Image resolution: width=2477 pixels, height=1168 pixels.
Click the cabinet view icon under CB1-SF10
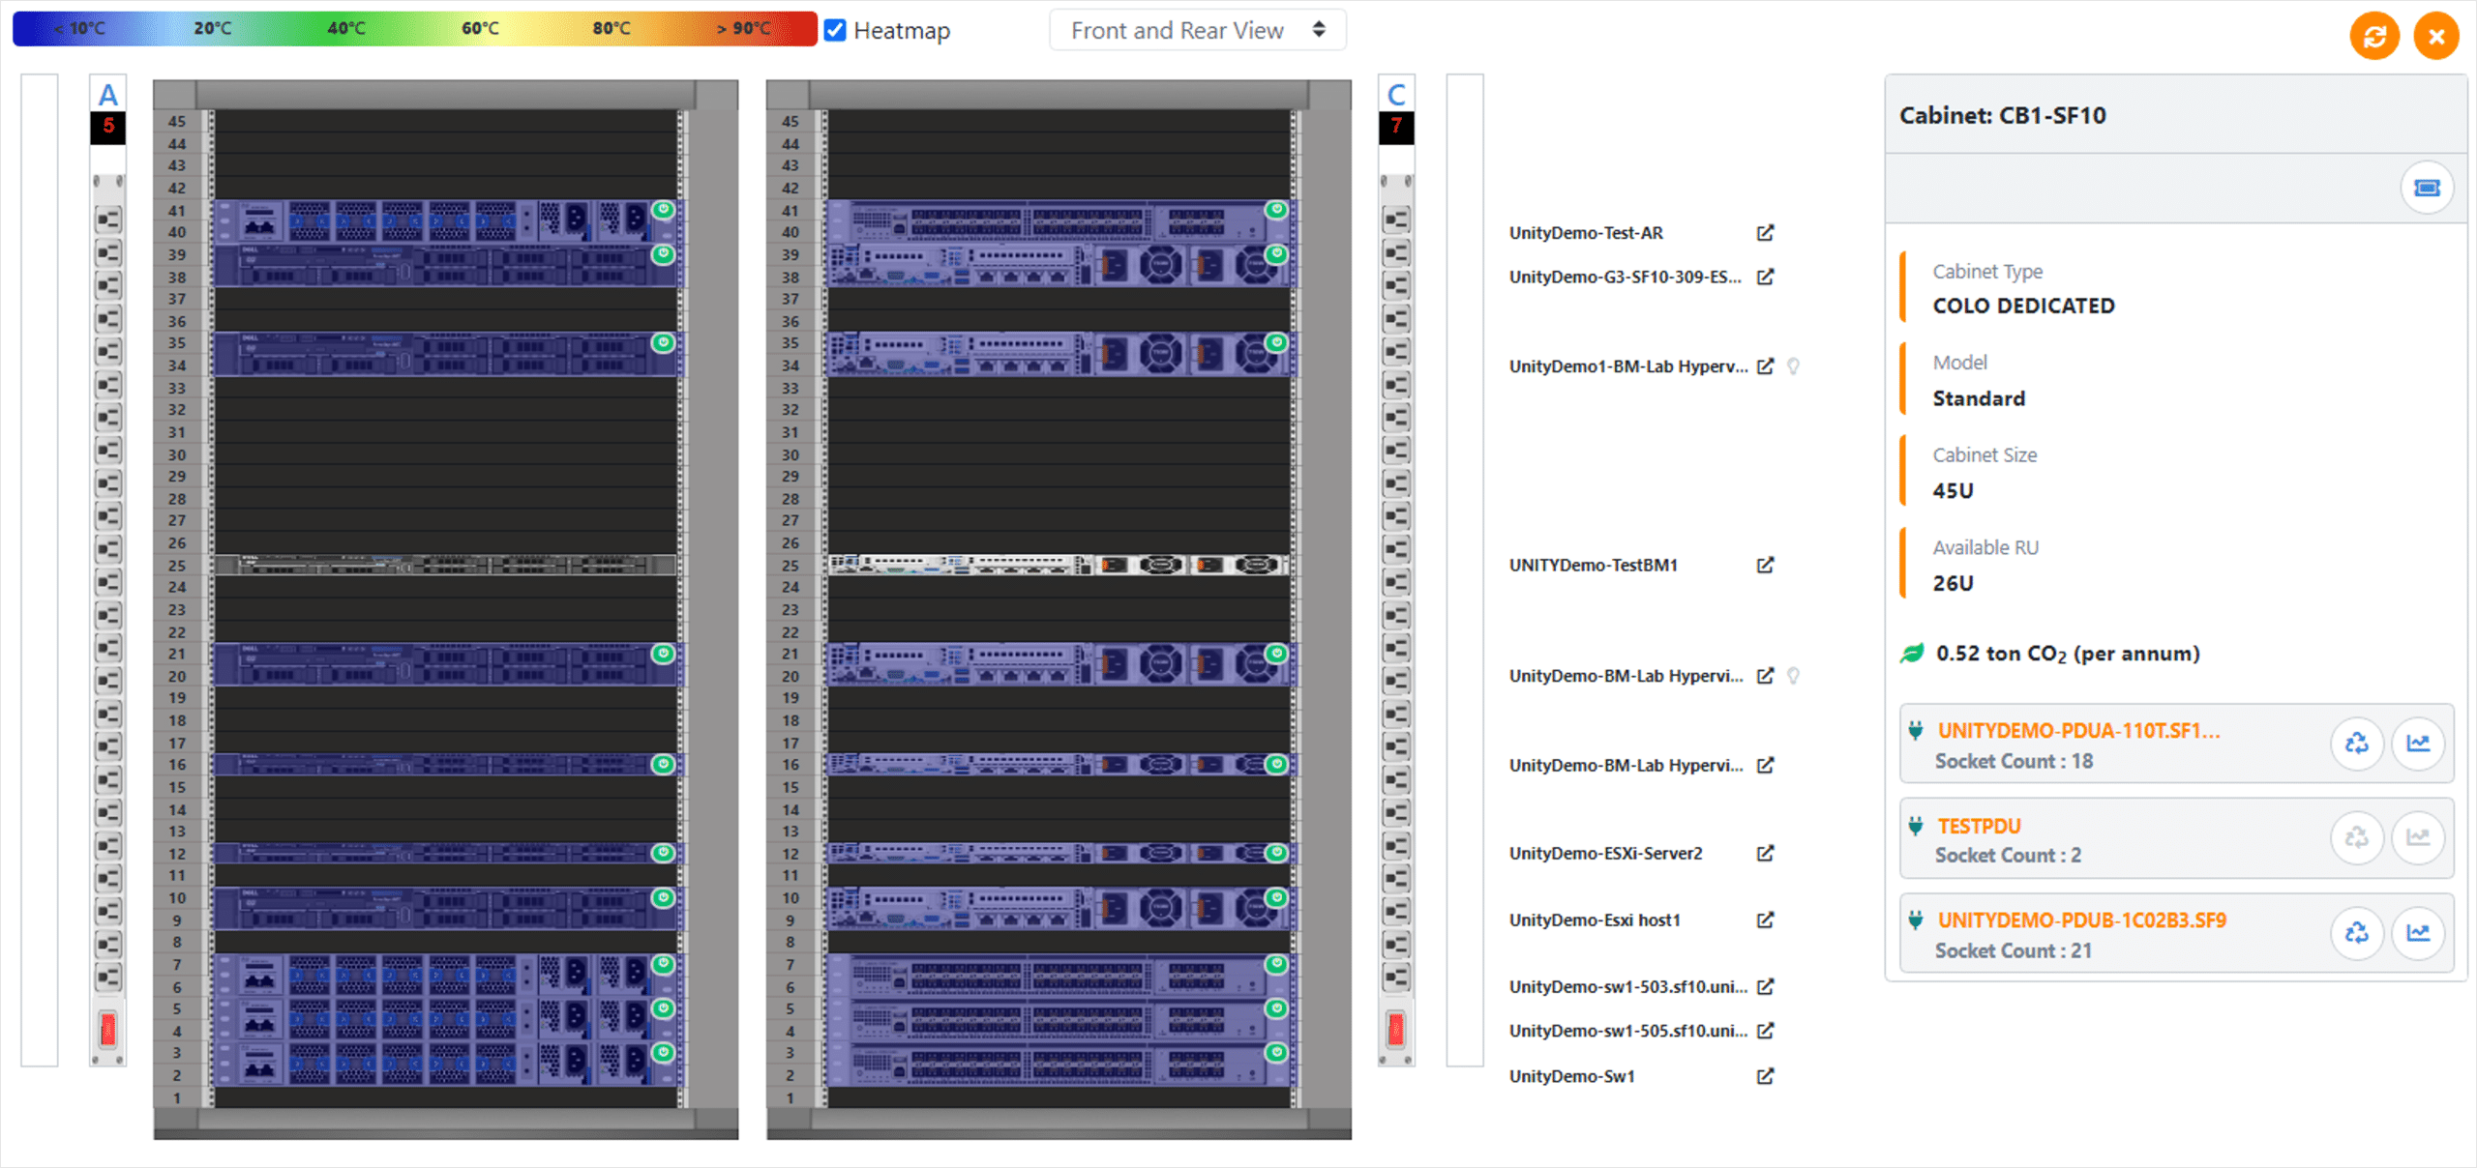pyautogui.click(x=2427, y=188)
